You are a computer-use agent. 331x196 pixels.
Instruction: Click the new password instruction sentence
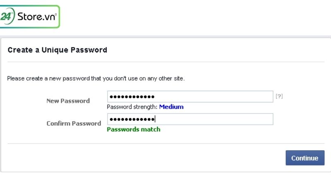[96, 78]
